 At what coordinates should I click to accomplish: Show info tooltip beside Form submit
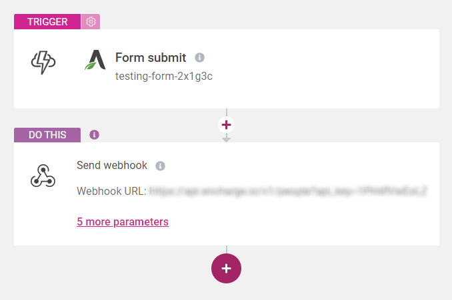pyautogui.click(x=199, y=58)
